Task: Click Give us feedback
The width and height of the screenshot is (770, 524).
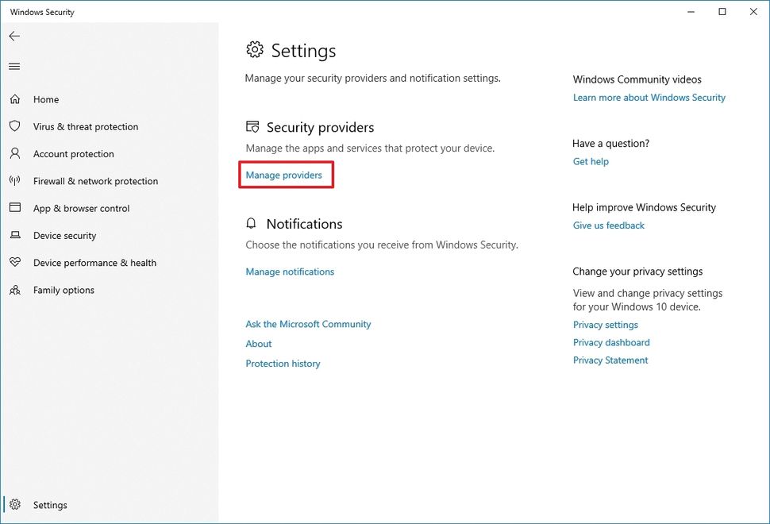Action: click(x=608, y=225)
